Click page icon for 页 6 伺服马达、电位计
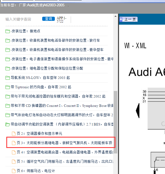The image size is (165, 174). pos(14,171)
